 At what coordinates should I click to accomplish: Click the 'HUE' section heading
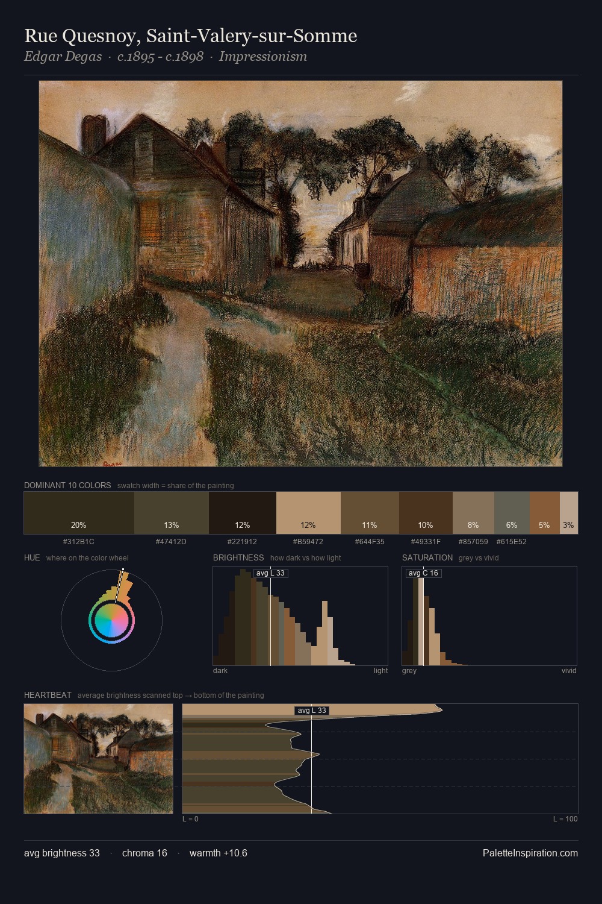pyautogui.click(x=32, y=557)
